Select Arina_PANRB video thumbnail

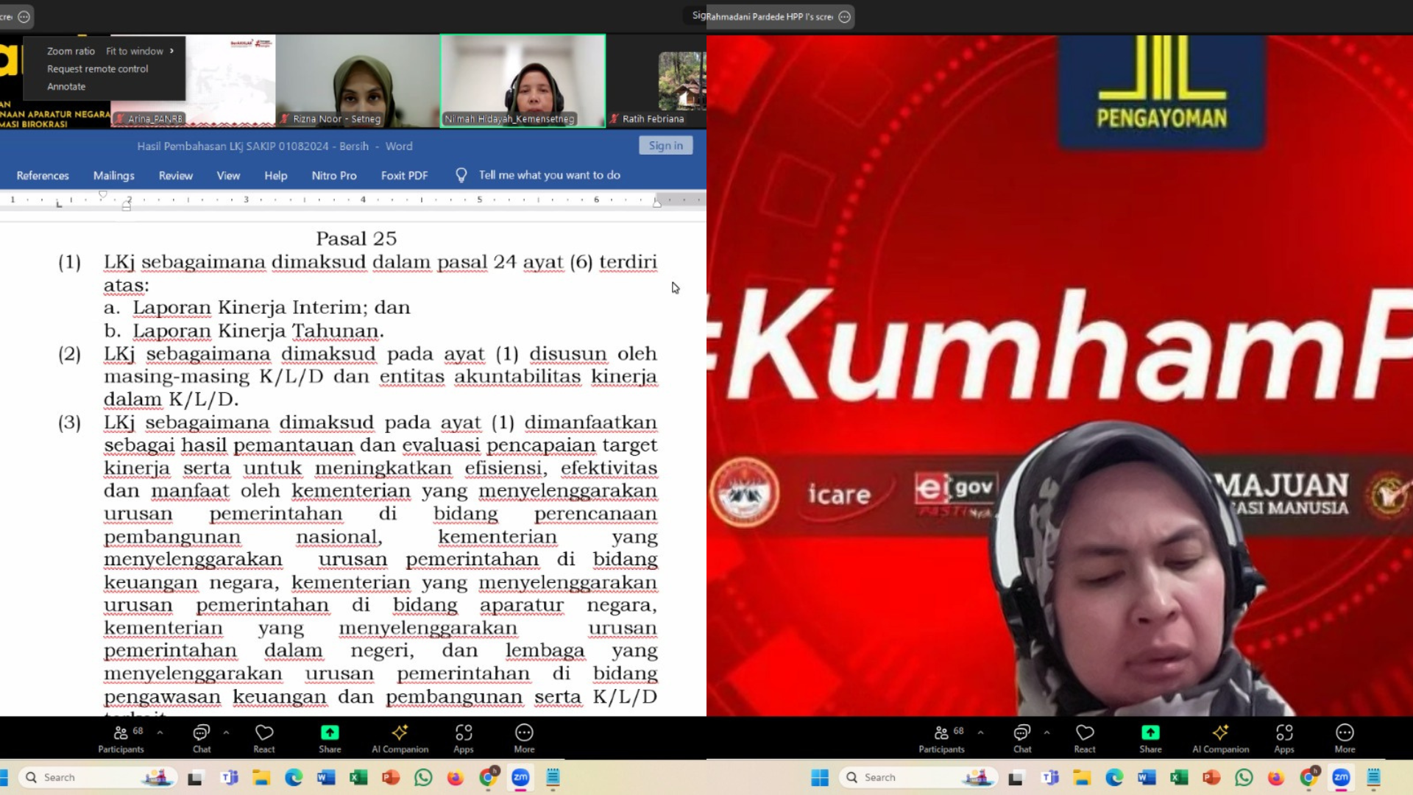pos(193,81)
